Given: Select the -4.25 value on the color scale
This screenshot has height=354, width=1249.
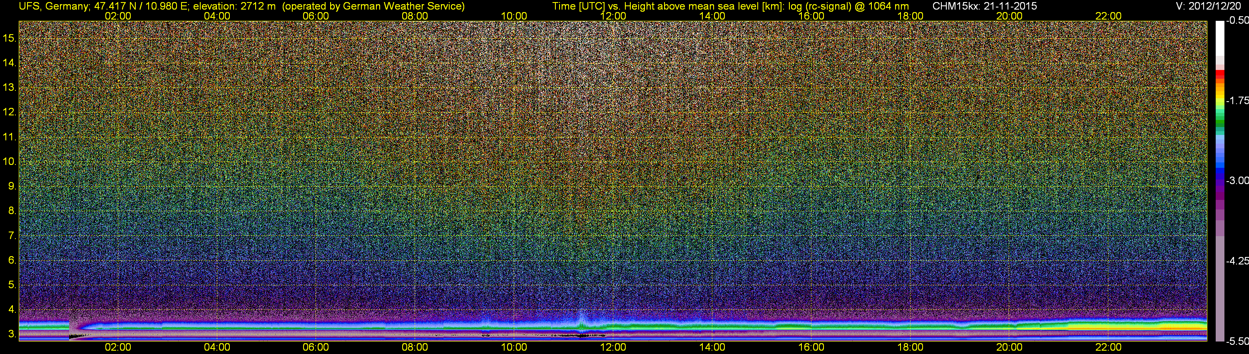Looking at the screenshot, I should [x=1237, y=261].
